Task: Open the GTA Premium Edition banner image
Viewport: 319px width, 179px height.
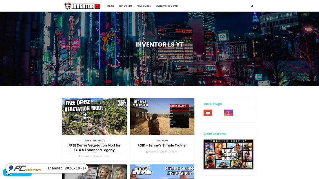Action: point(228,154)
